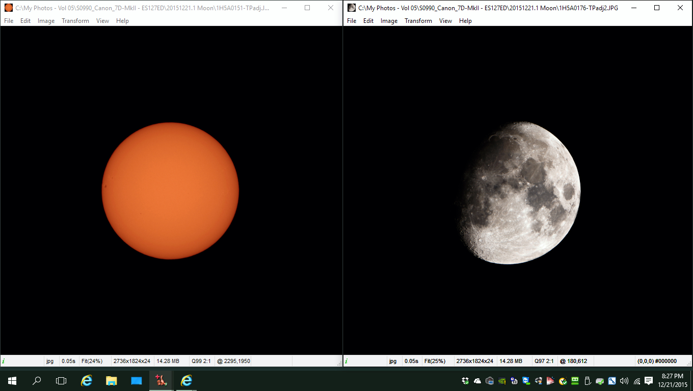Open the volume speaker icon

[x=624, y=381]
